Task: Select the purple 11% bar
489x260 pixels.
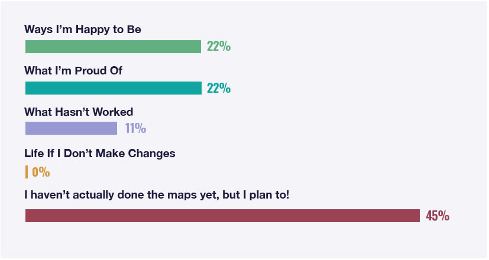Action: [x=71, y=128]
